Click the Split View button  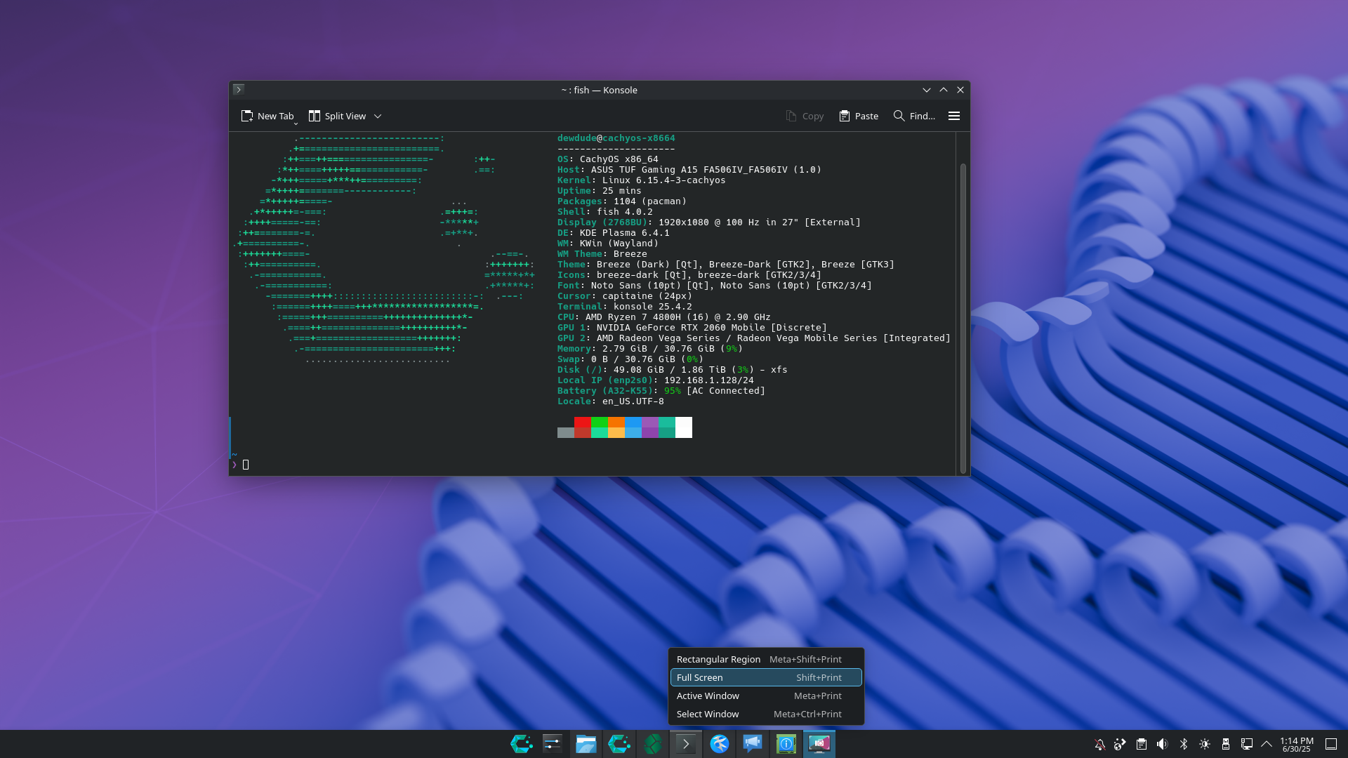337,116
